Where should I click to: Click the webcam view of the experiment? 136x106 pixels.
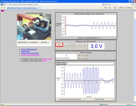tap(34, 27)
